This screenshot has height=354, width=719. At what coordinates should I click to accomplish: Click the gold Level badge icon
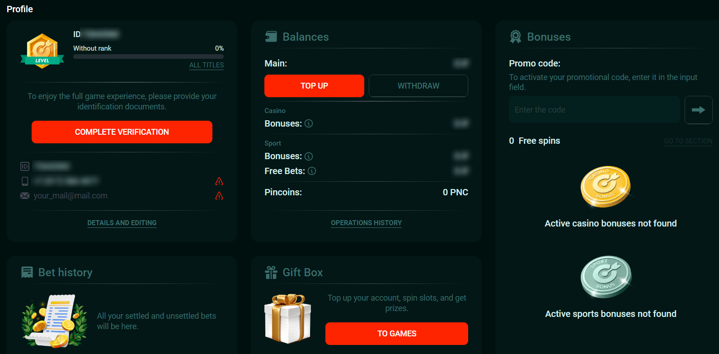click(42, 51)
